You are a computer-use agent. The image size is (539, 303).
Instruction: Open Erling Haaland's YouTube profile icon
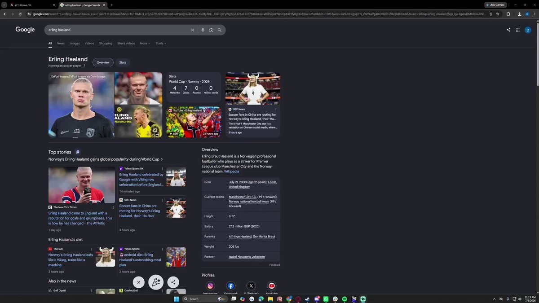272,286
